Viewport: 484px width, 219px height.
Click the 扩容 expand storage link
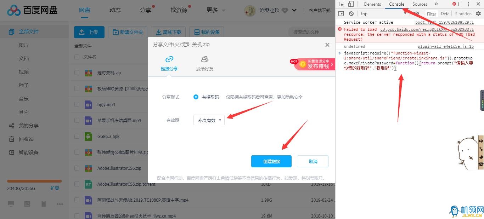[x=55, y=188]
